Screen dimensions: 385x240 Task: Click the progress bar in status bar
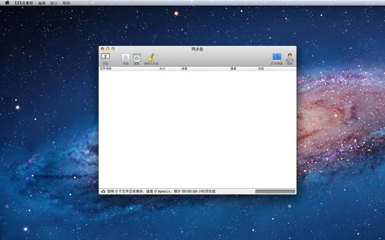(275, 192)
